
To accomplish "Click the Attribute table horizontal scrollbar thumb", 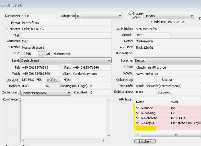I will pos(171,135).
